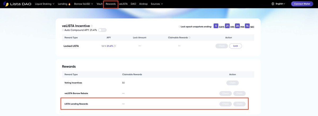Click Check for LISTA Lending Rewards
The height and width of the screenshot is (116, 318).
coord(226,104)
